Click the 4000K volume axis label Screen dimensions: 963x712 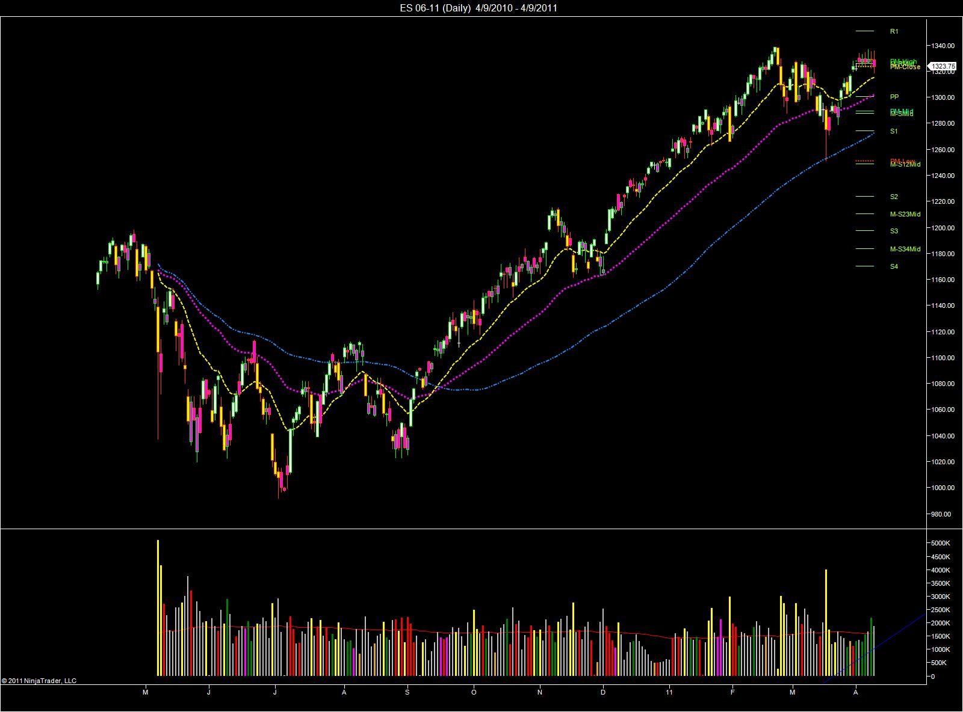pos(940,570)
